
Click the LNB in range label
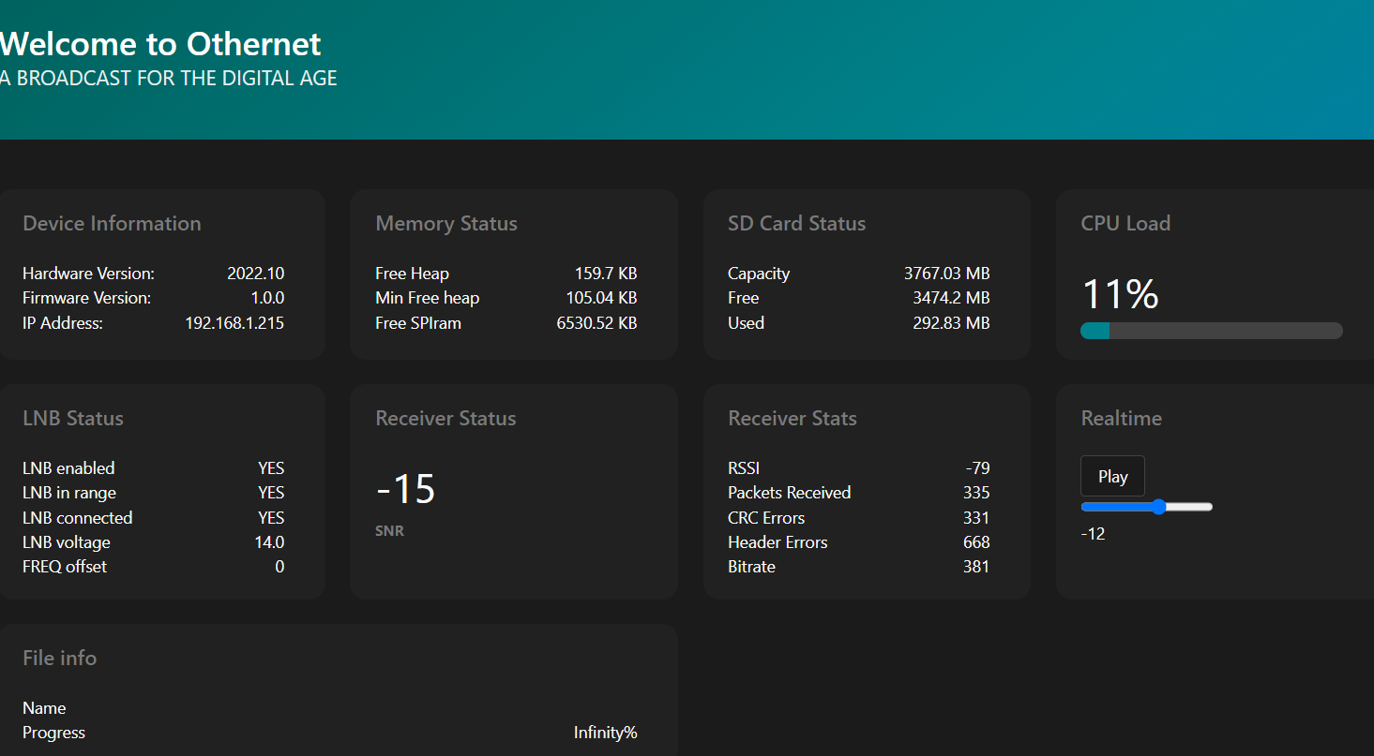coord(69,493)
